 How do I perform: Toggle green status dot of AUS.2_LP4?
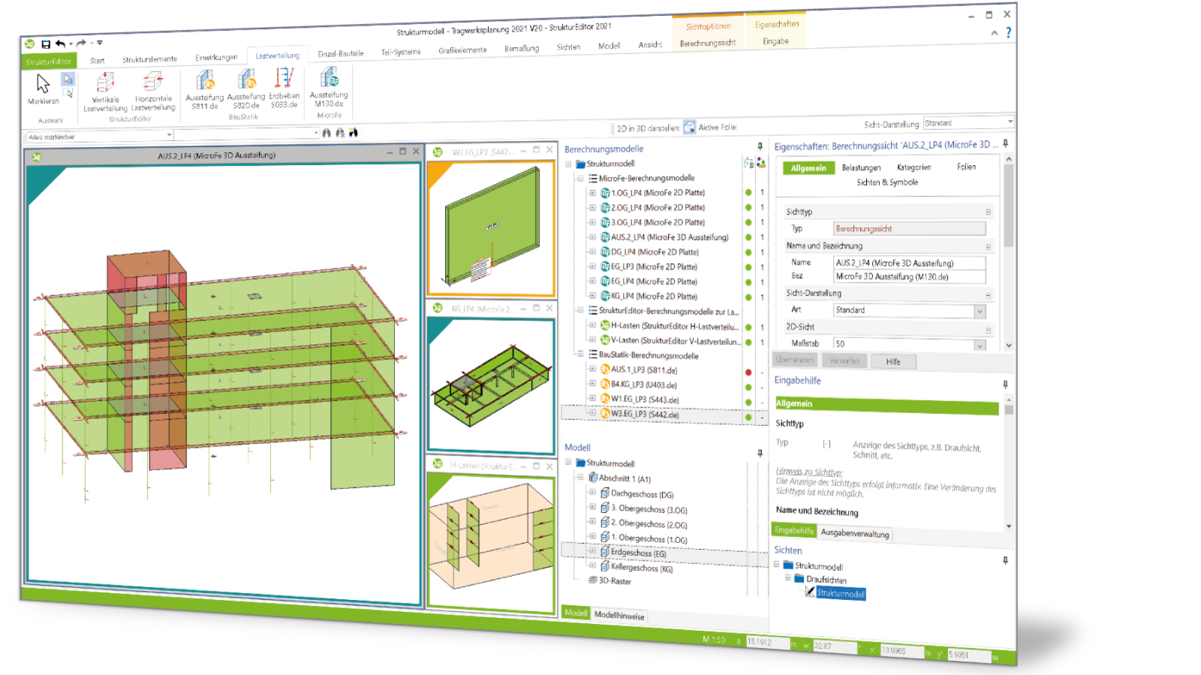[x=748, y=237]
